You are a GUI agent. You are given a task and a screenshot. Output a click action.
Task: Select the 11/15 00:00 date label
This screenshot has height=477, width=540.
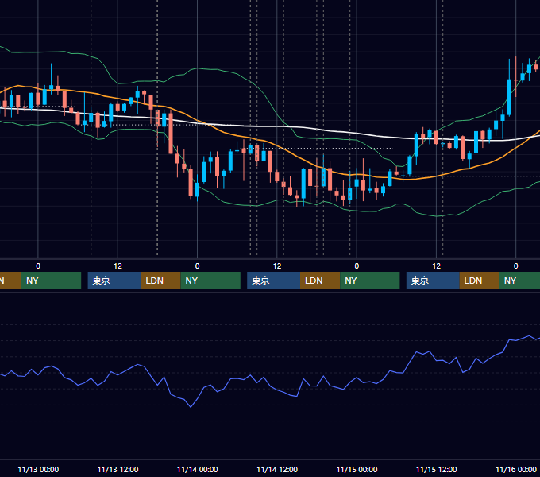[x=357, y=469]
